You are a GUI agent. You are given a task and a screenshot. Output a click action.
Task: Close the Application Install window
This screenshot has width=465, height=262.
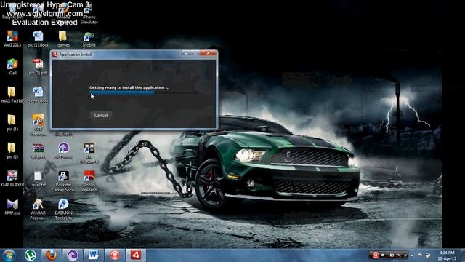209,53
